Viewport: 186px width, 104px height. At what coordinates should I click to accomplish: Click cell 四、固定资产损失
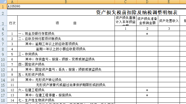click(66, 64)
